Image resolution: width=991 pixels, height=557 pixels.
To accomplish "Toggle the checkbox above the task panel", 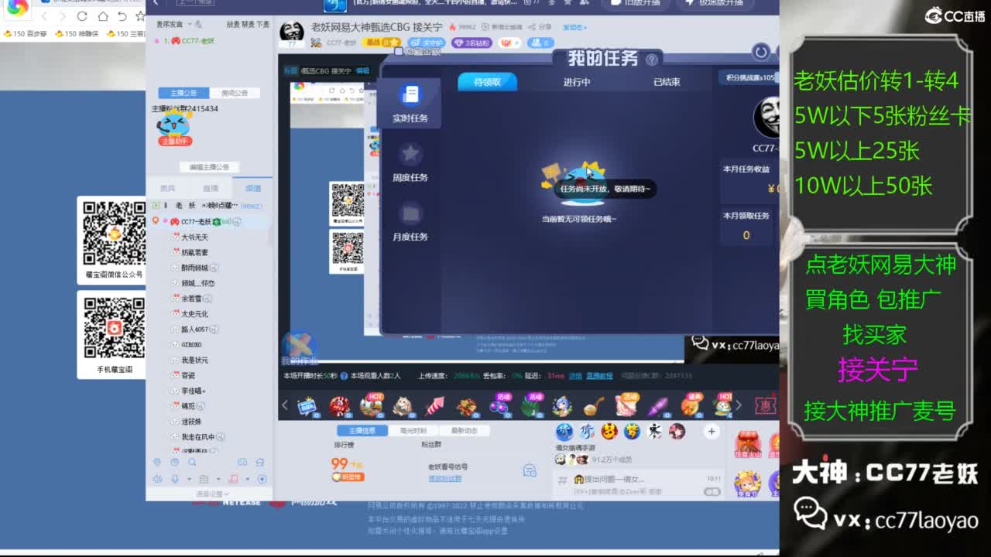I will click(399, 51).
